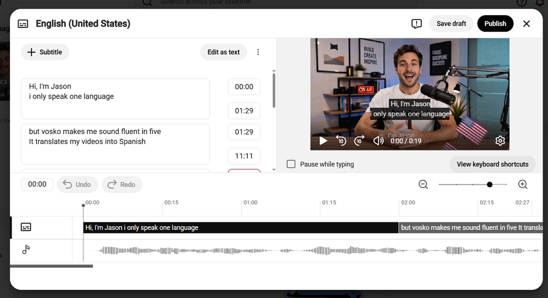Click second subtitle start time 01:29
The width and height of the screenshot is (548, 298).
click(x=244, y=132)
